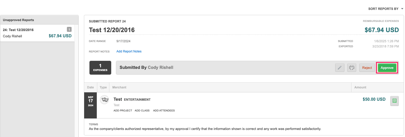
Task: Sort by the Date column header
Action: point(90,87)
